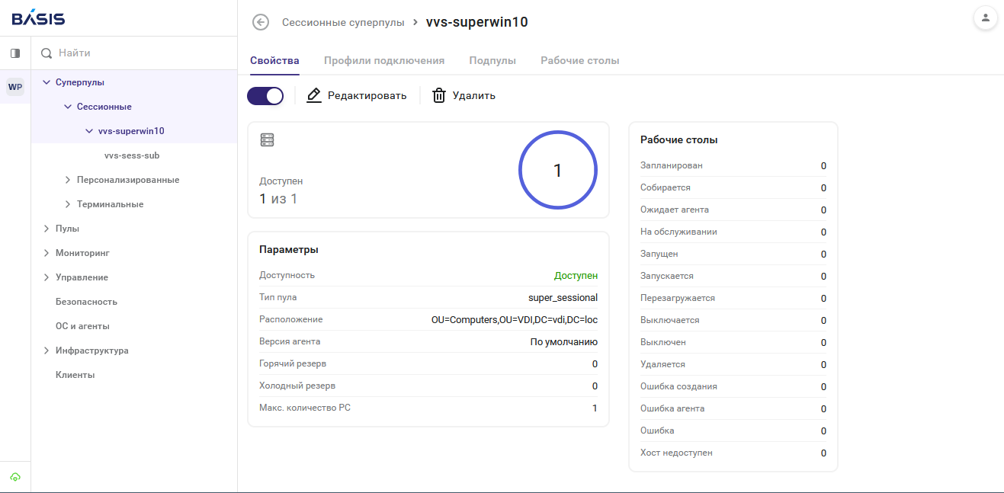Click the search magnifier icon
1004x493 pixels.
tap(47, 53)
